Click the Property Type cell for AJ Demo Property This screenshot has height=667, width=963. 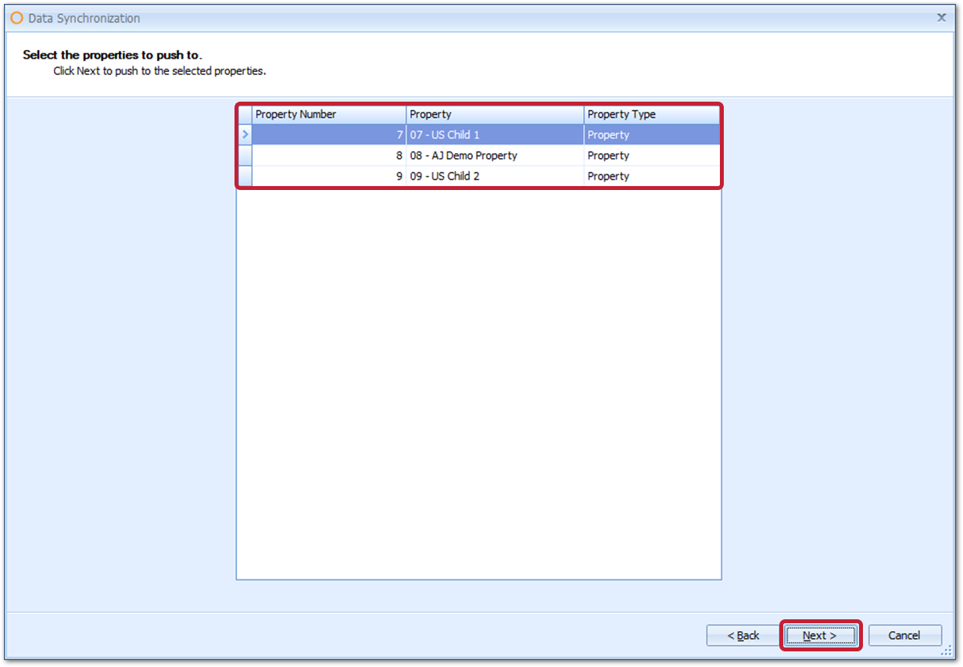pos(650,156)
